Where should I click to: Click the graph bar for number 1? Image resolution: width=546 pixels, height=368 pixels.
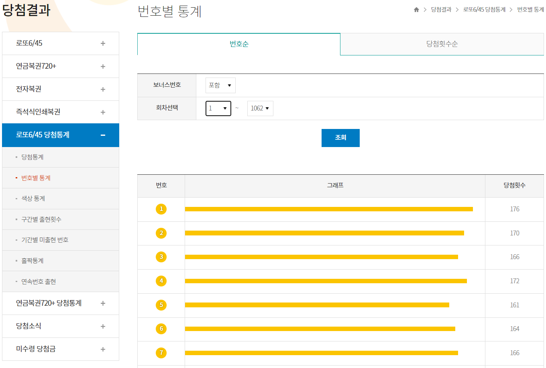click(x=329, y=209)
